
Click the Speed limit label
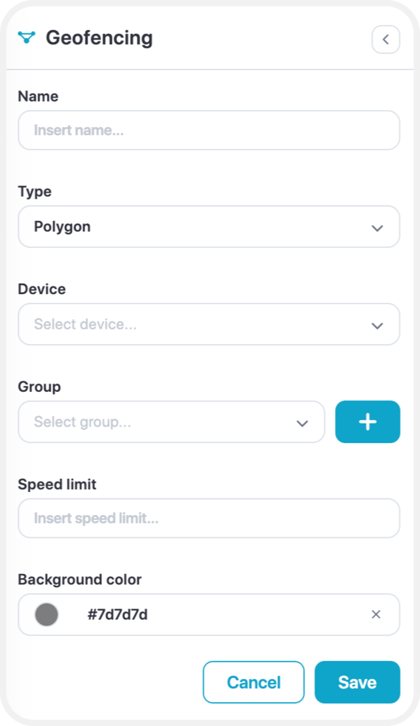58,484
